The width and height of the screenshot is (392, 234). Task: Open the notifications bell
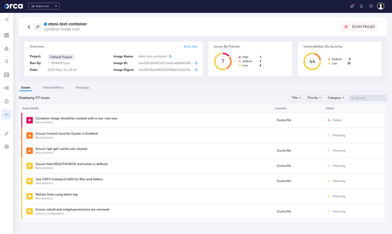pyautogui.click(x=361, y=6)
